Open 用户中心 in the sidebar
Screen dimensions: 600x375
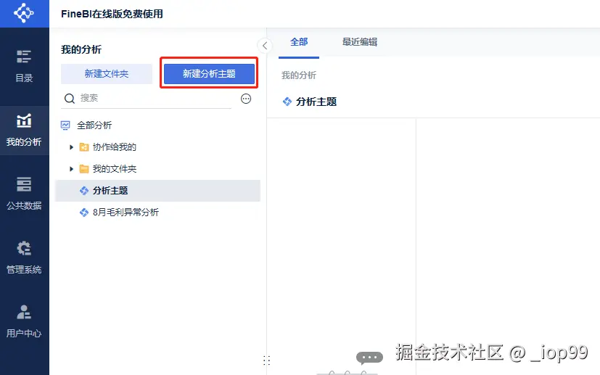click(24, 321)
